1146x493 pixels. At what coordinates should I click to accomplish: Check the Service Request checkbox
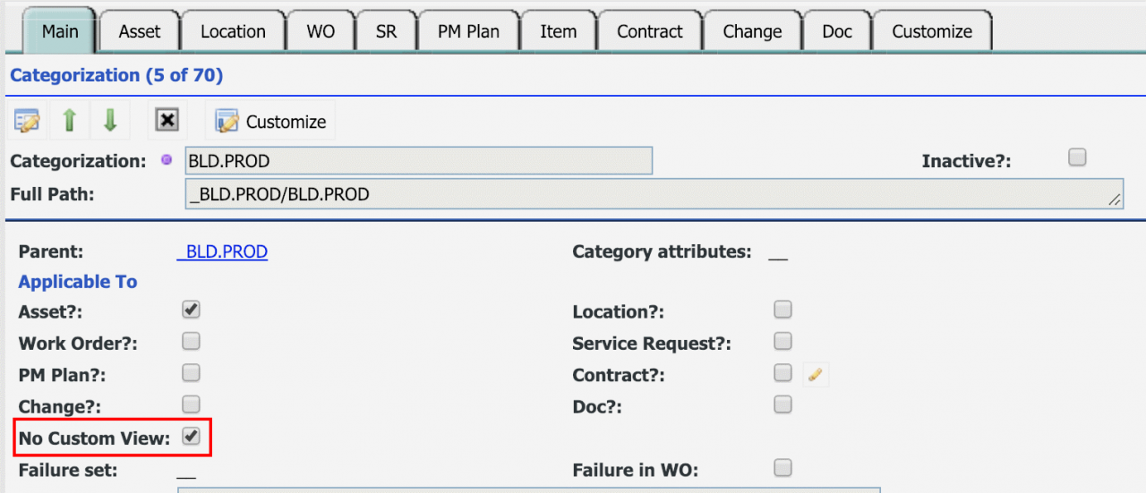(783, 341)
